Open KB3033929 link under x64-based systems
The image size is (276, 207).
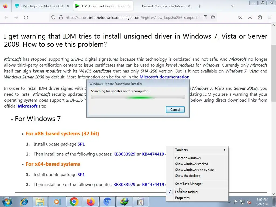pyautogui.click(x=124, y=185)
